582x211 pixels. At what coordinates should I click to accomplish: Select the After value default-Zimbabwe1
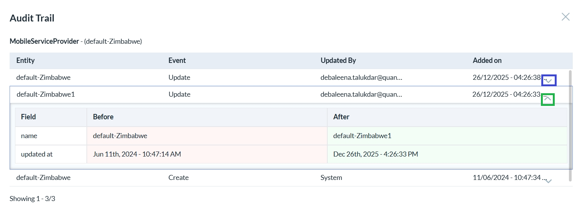tap(362, 136)
